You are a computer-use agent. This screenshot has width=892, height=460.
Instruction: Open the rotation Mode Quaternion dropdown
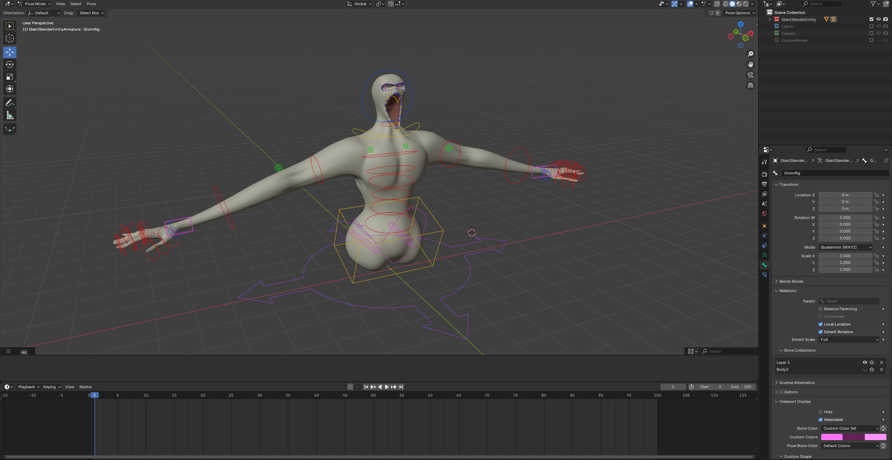click(x=846, y=247)
